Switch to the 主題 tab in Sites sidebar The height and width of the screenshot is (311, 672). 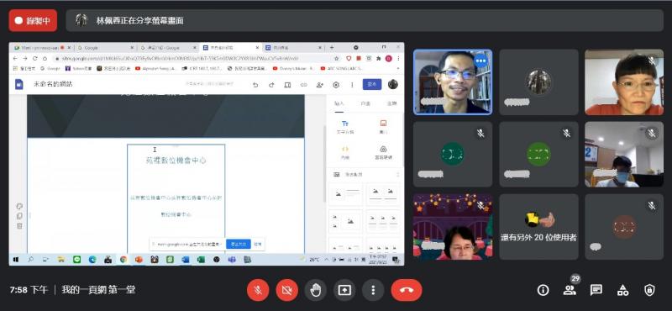391,103
